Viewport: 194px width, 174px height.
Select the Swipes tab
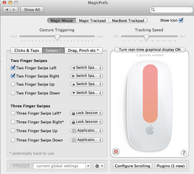click(53, 51)
